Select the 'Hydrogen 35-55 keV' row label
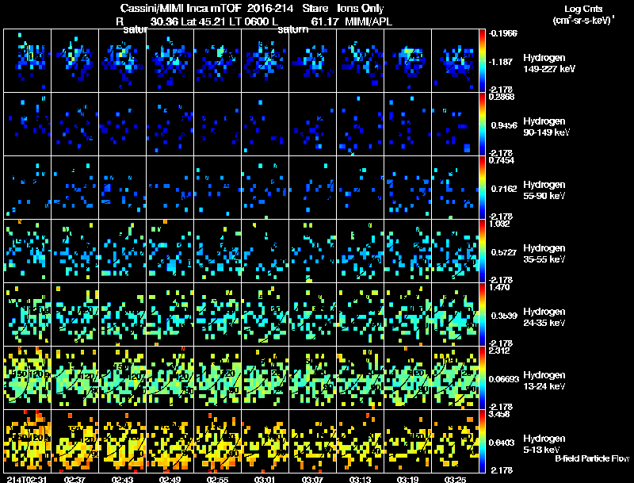Image resolution: width=634 pixels, height=483 pixels. 544,254
